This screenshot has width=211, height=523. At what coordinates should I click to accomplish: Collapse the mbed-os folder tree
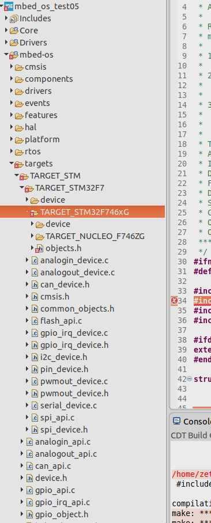click(x=6, y=55)
